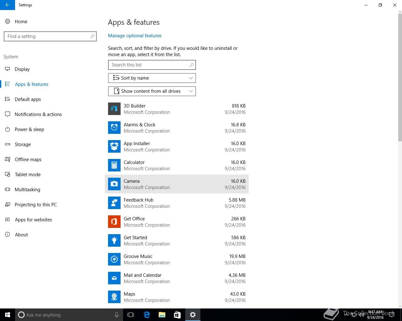Click the Offline maps icon
The height and width of the screenshot is (321, 402).
pyautogui.click(x=8, y=159)
